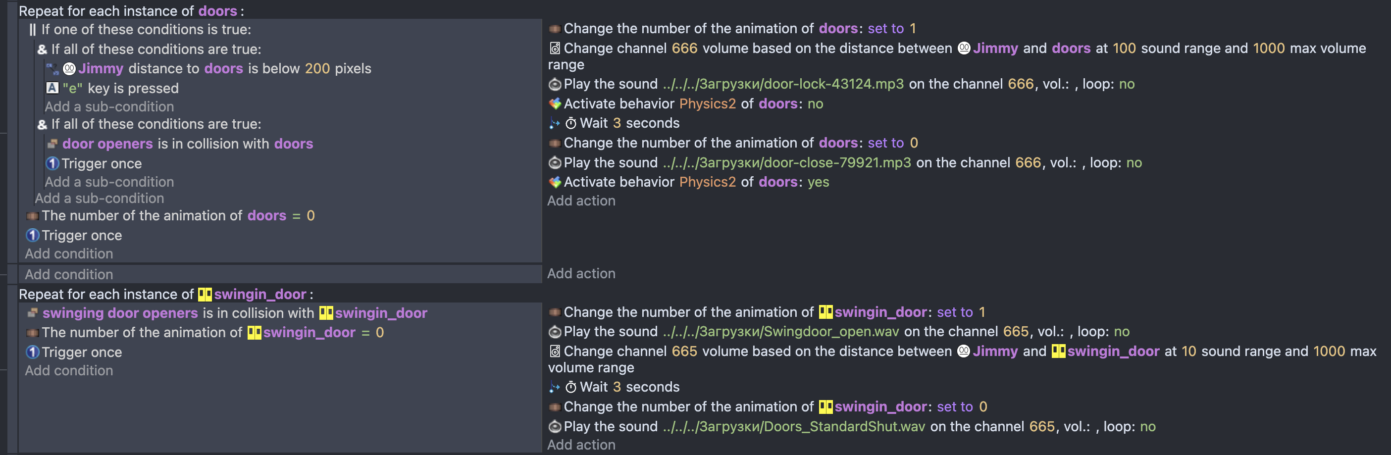Click Add condition in swingin_door event

tap(69, 370)
